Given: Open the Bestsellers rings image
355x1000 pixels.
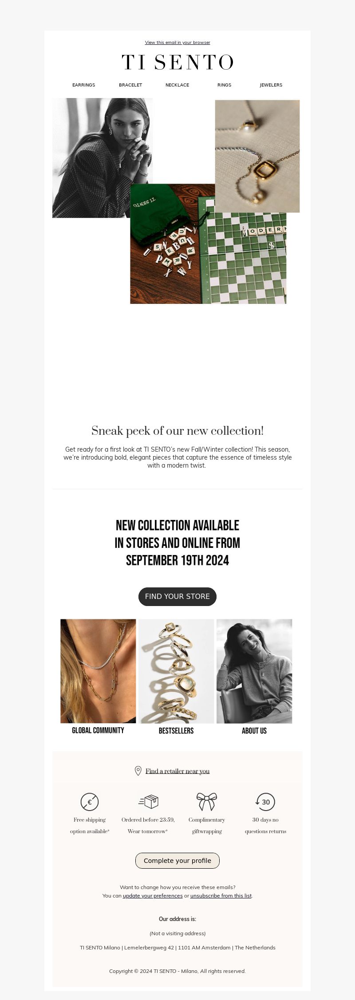Looking at the screenshot, I should click(176, 671).
